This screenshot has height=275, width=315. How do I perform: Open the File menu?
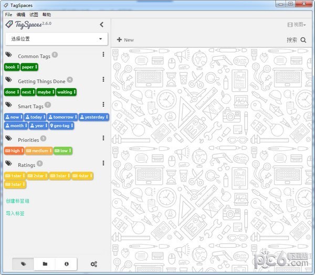[8, 15]
